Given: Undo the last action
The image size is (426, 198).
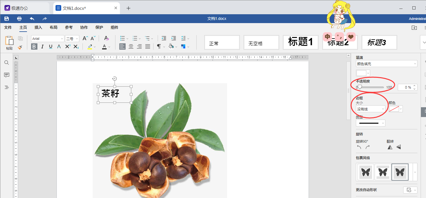Looking at the screenshot, I should [32, 19].
